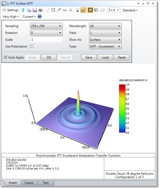Select the pencil annotate tool
This screenshot has width=160, height=189.
(x=47, y=10)
